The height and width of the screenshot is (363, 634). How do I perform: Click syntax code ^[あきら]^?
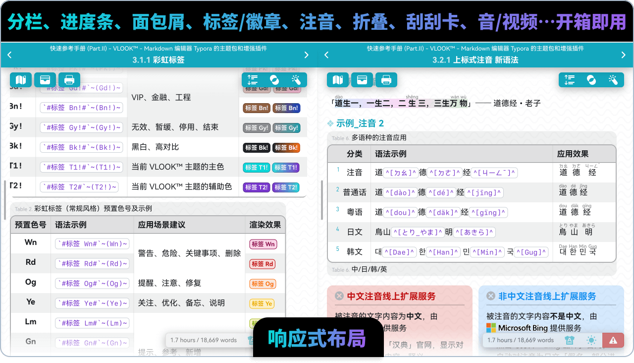475,232
